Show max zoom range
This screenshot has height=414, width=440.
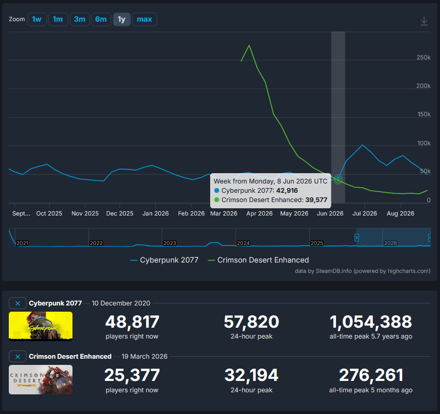pos(144,19)
